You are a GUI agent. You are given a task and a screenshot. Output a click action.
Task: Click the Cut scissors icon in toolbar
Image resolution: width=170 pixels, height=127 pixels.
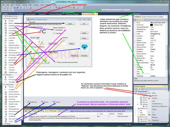click(x=21, y=8)
